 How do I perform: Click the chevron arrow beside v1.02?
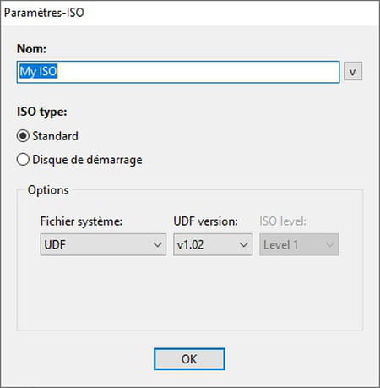pyautogui.click(x=244, y=244)
